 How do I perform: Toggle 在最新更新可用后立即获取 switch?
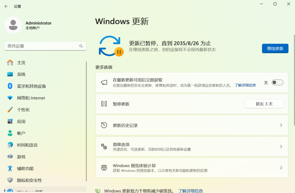[277, 82]
